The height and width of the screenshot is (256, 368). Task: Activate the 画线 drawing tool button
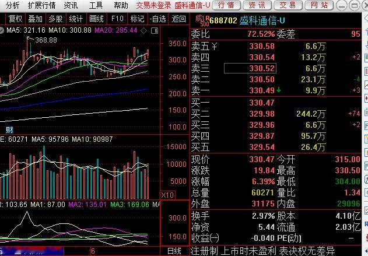[x=96, y=19]
